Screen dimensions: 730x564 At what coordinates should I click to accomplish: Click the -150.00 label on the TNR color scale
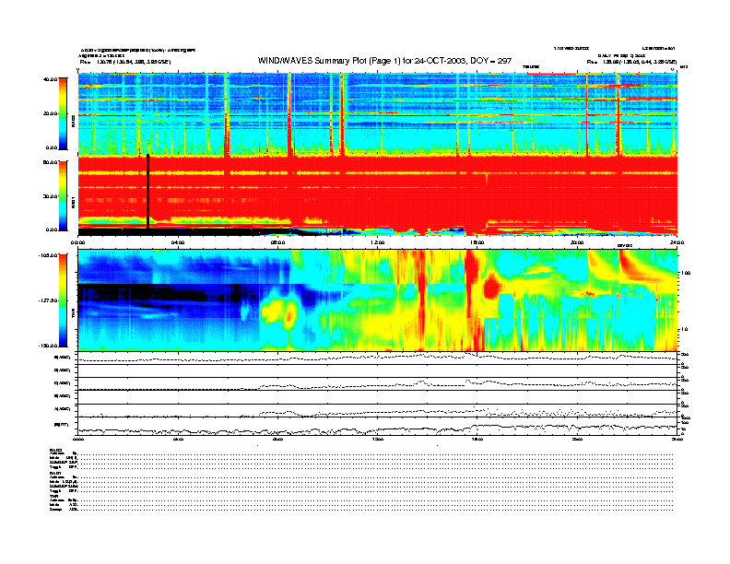(x=48, y=346)
